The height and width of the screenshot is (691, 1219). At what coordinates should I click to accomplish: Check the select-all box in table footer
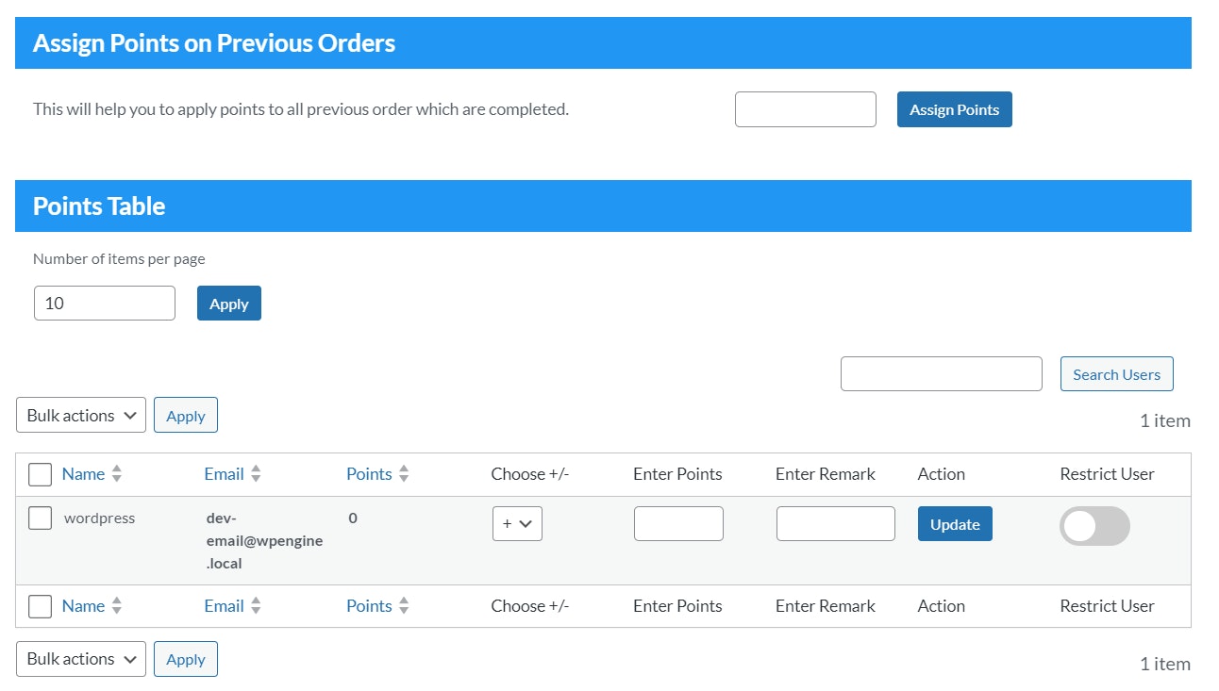click(40, 606)
